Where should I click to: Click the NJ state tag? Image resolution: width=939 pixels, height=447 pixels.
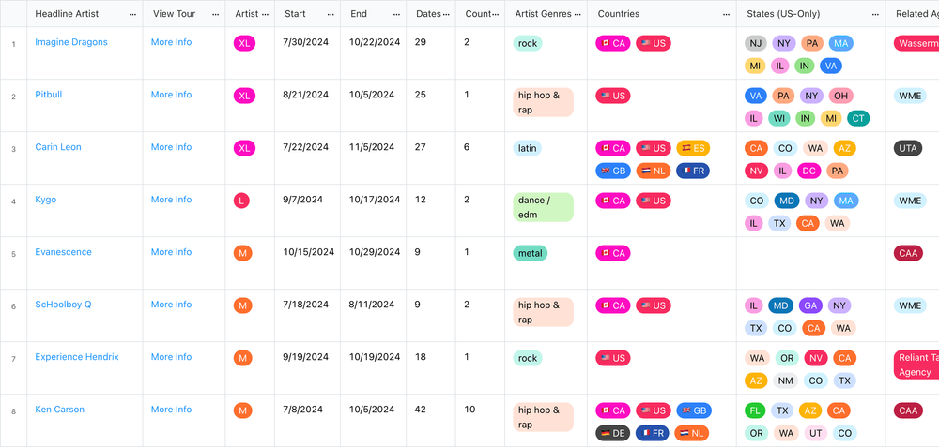pos(756,44)
